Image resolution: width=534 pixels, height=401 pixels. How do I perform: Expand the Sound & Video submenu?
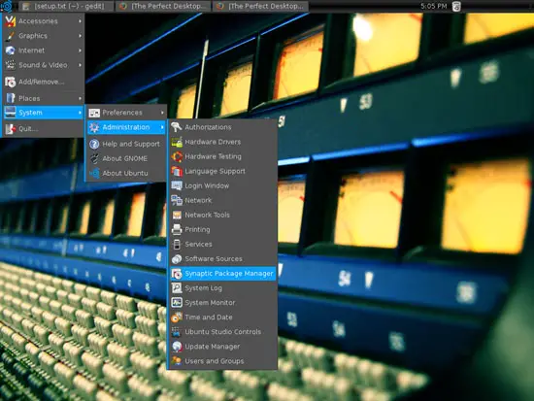pyautogui.click(x=44, y=65)
